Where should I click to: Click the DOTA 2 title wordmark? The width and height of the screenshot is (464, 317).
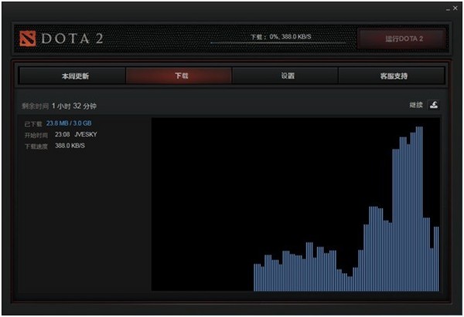[x=72, y=39]
